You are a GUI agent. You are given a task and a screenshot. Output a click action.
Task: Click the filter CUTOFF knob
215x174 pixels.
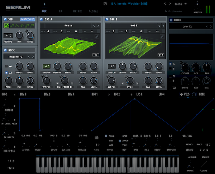click(185, 67)
